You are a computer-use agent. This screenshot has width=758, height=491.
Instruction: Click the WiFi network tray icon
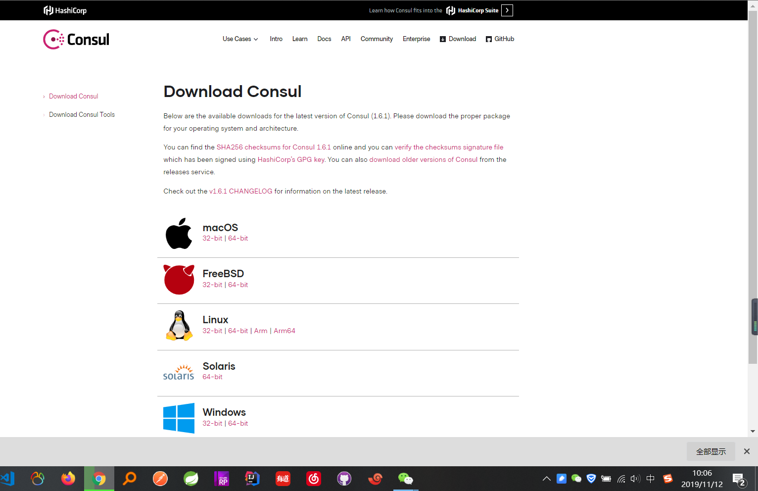[x=621, y=479]
